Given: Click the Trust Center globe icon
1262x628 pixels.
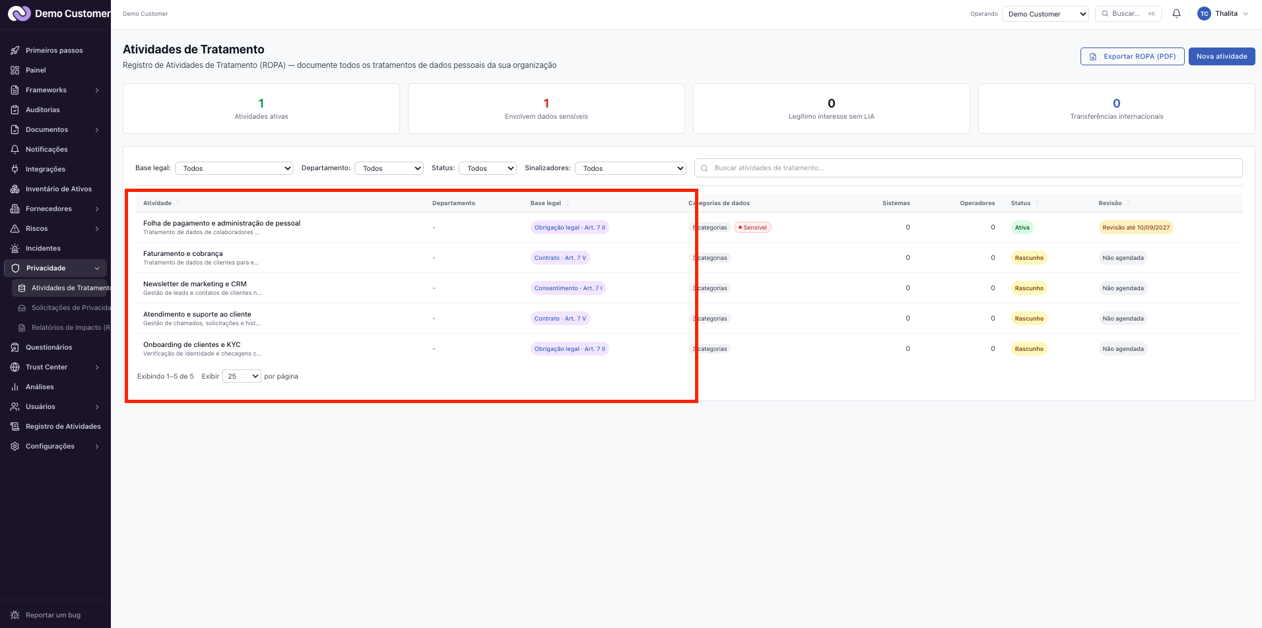Looking at the screenshot, I should click(15, 367).
